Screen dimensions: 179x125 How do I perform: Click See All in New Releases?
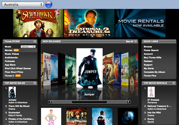coord(130,41)
